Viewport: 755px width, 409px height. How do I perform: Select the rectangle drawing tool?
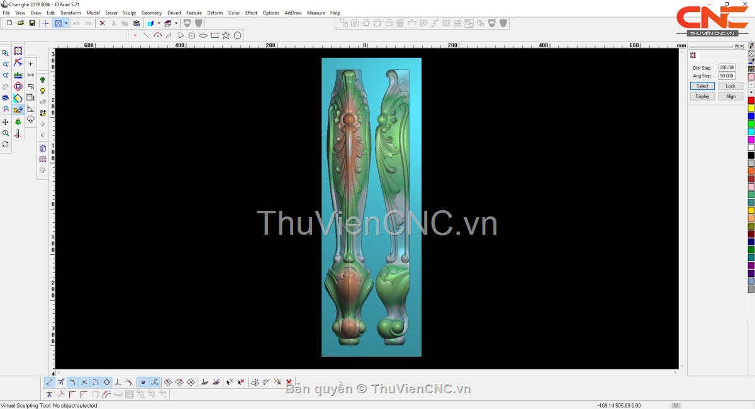point(215,35)
